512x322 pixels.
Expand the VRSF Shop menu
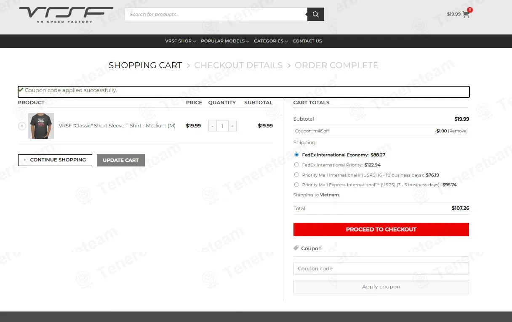coord(181,41)
